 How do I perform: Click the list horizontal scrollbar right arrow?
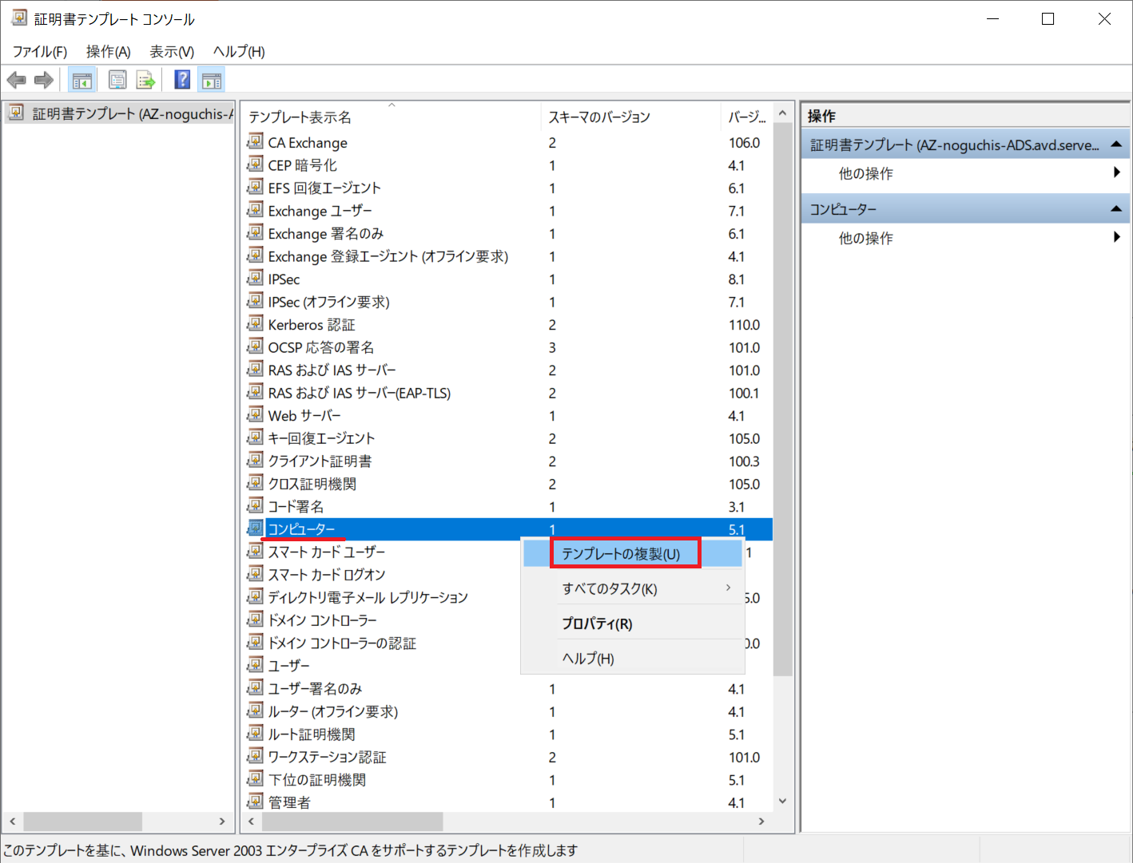(x=761, y=821)
